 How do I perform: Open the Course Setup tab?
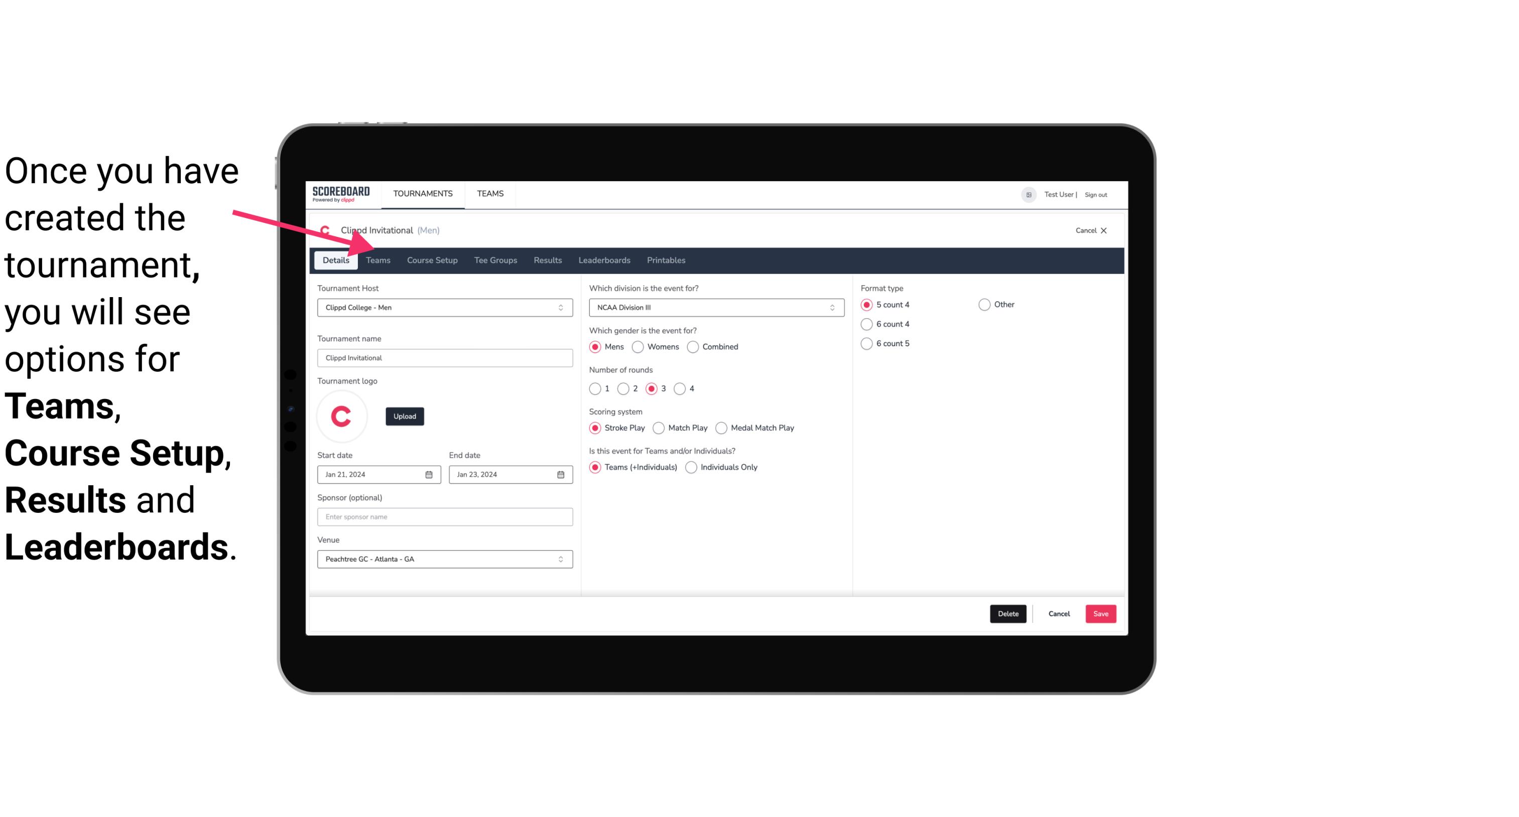433,259
